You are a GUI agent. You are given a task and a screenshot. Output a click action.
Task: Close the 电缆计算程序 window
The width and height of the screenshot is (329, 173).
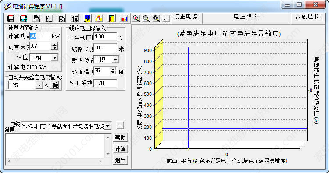click(x=315, y=5)
